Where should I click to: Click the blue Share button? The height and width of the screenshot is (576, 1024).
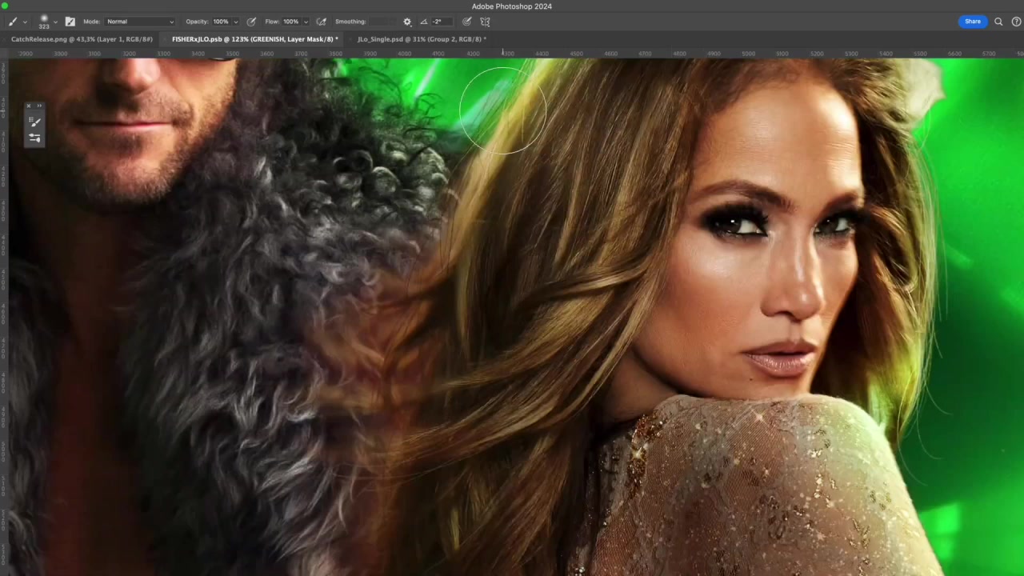tap(972, 22)
